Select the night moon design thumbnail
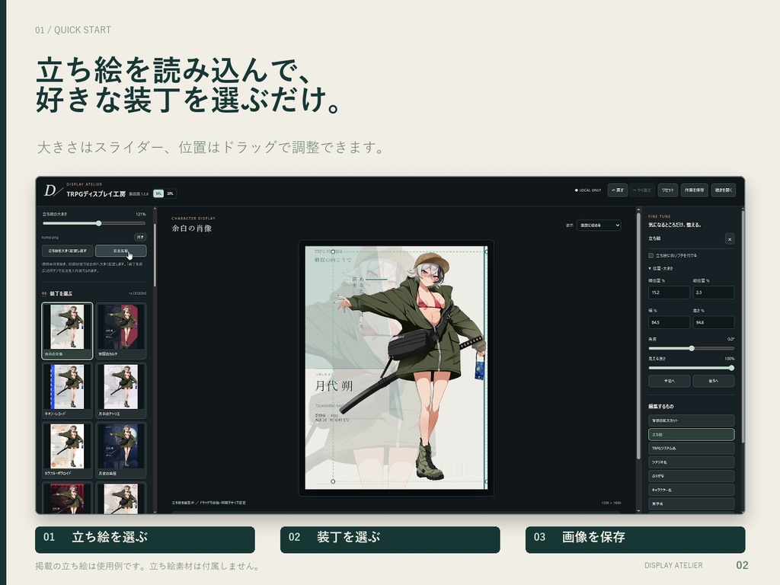Screen dimensions: 780x585 121,449
